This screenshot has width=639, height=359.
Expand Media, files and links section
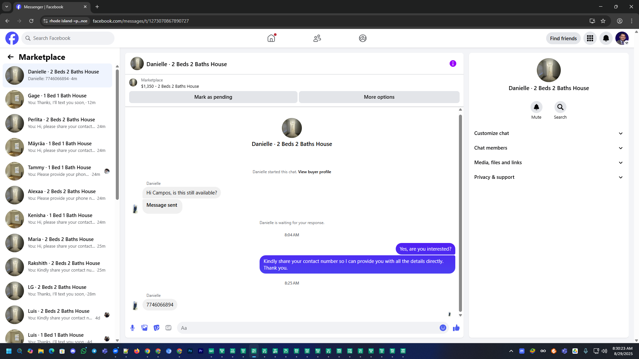pos(548,163)
